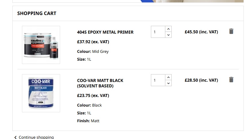Open the 404S Epoxy Metal Primer title link

[105, 32]
